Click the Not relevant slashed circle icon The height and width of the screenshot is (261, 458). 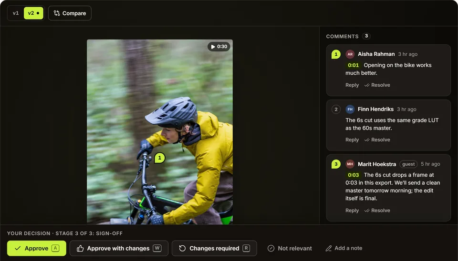point(271,248)
